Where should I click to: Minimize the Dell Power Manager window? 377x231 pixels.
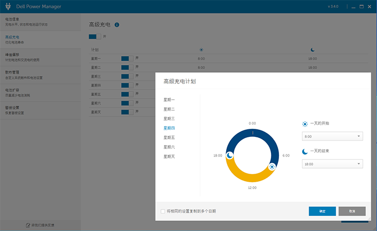[353, 7]
